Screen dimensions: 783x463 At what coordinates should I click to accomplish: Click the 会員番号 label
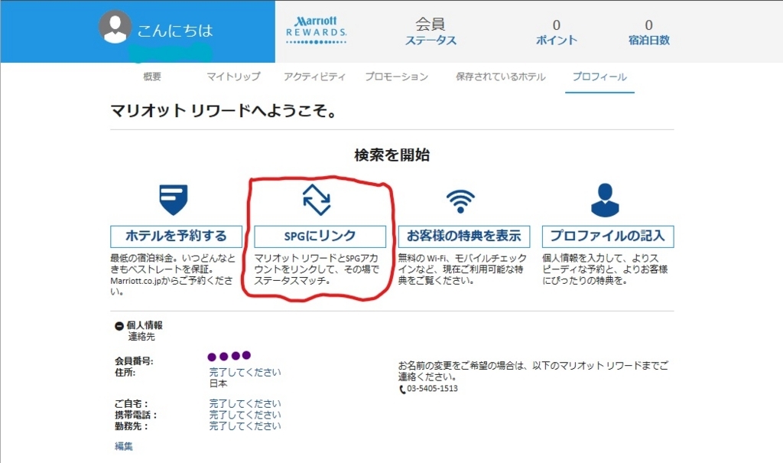(134, 360)
